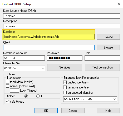Image resolution: width=123 pixels, height=116 pixels.
Task: Click the Dialect label
Action: click(x=10, y=96)
